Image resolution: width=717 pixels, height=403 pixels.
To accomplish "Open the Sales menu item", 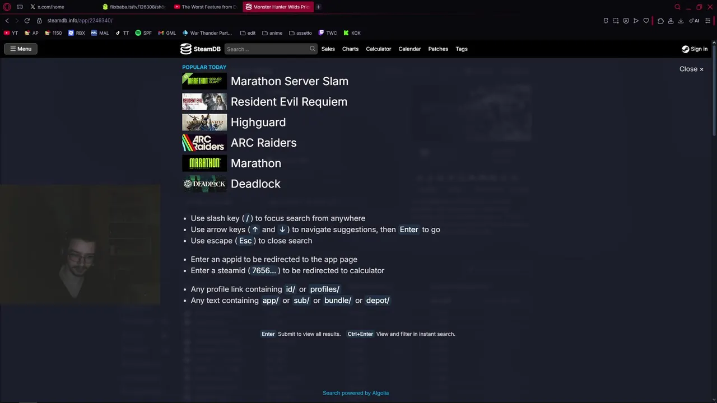I will pos(328,49).
